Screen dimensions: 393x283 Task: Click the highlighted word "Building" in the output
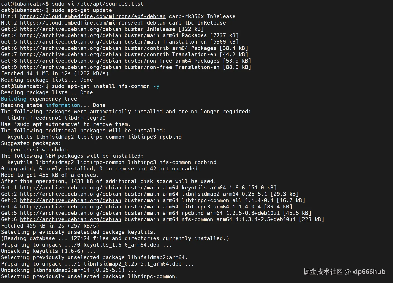point(14,99)
